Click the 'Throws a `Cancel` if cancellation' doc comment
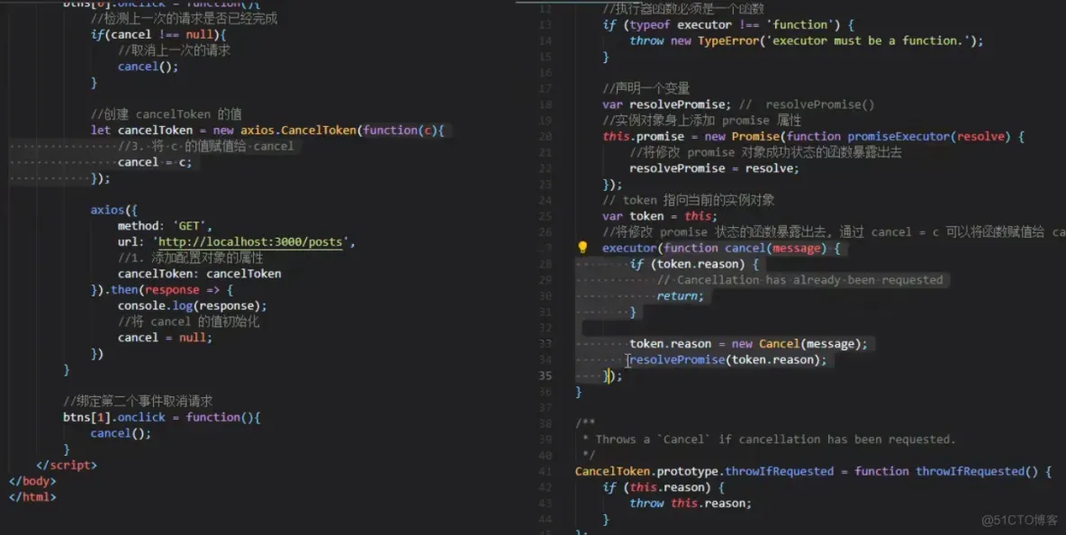The width and height of the screenshot is (1066, 535). click(x=769, y=440)
